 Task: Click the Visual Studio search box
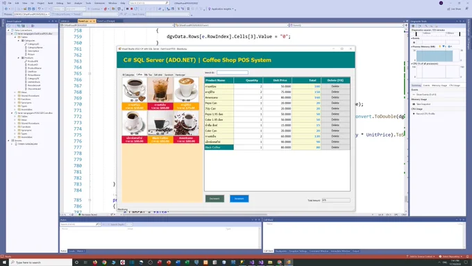coord(149,3)
